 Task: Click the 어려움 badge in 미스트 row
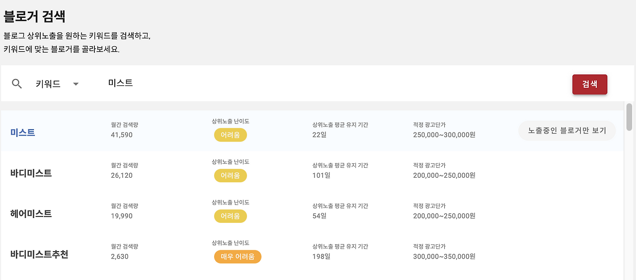[x=230, y=135]
